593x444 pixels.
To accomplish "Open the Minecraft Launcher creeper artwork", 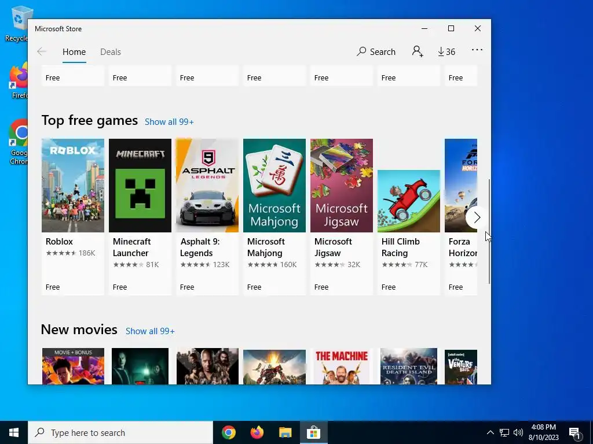I will (x=140, y=186).
